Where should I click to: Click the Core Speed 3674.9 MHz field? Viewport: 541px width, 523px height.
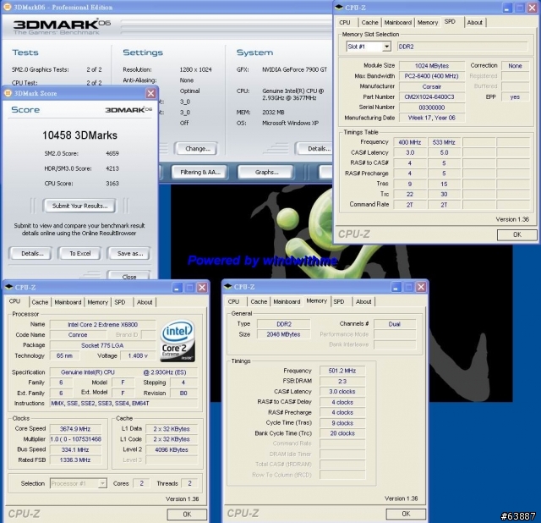(75, 429)
